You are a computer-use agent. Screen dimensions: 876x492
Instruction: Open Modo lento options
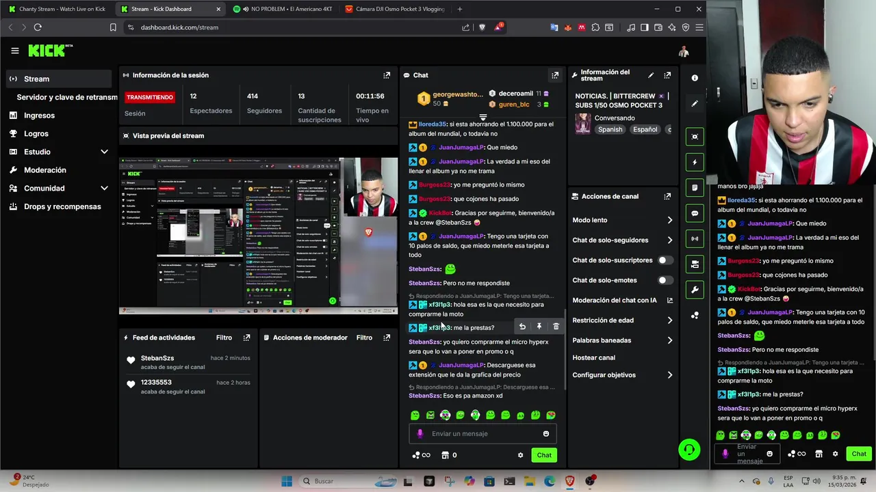pos(622,220)
